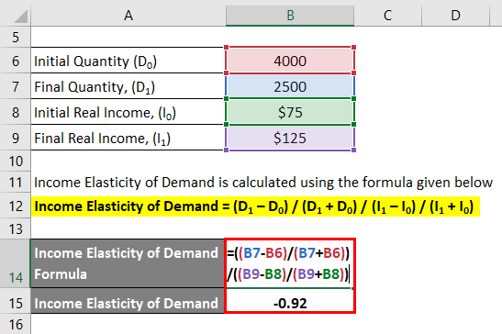This screenshot has height=334, width=502.
Task: Click the cell containing $75
Action: pos(290,112)
